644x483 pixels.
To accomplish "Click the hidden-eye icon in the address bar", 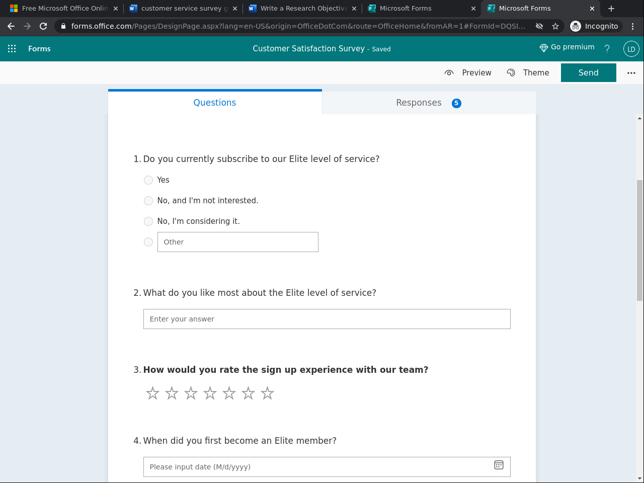I will (539, 26).
